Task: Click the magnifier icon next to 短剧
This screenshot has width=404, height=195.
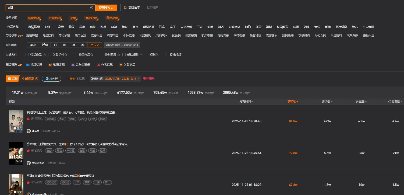Action: (157, 55)
